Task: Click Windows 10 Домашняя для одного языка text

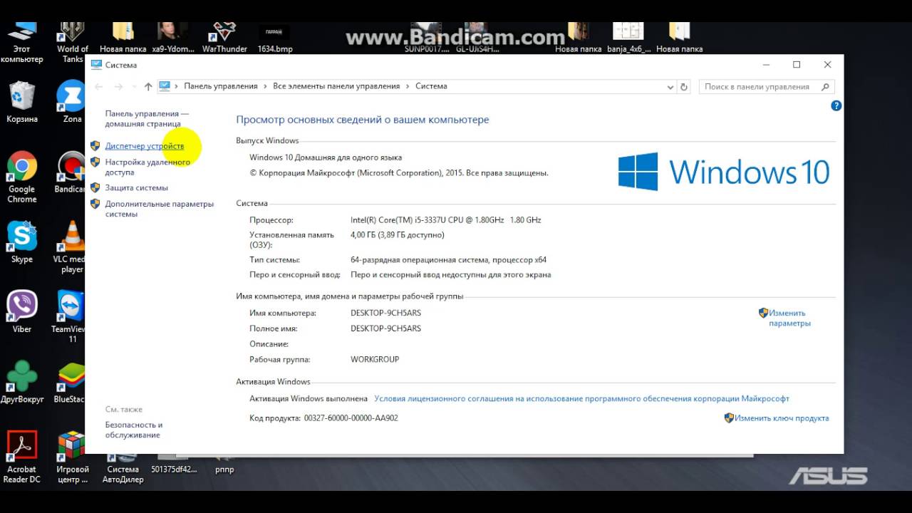Action: click(x=326, y=157)
